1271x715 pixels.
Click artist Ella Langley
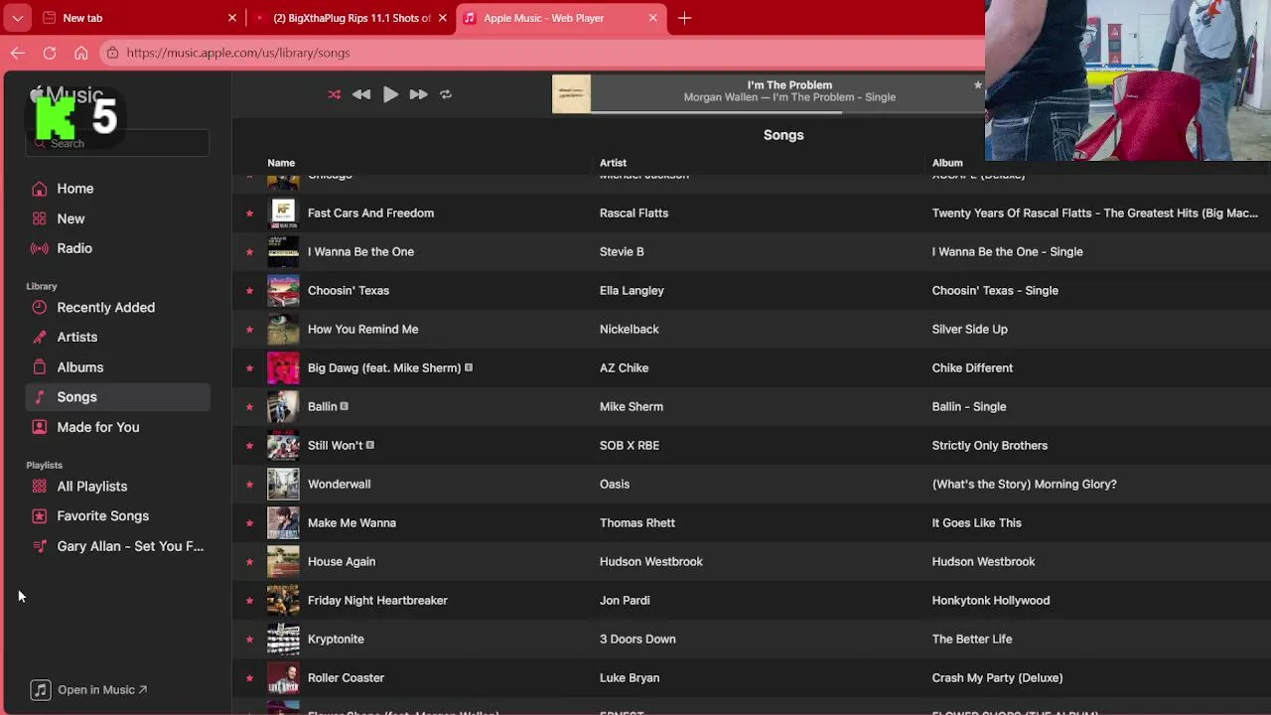coord(632,290)
